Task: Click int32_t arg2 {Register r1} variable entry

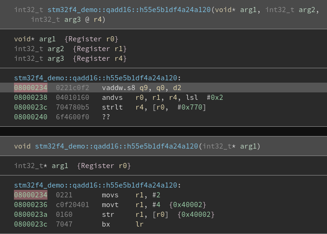Action: tap(70, 49)
